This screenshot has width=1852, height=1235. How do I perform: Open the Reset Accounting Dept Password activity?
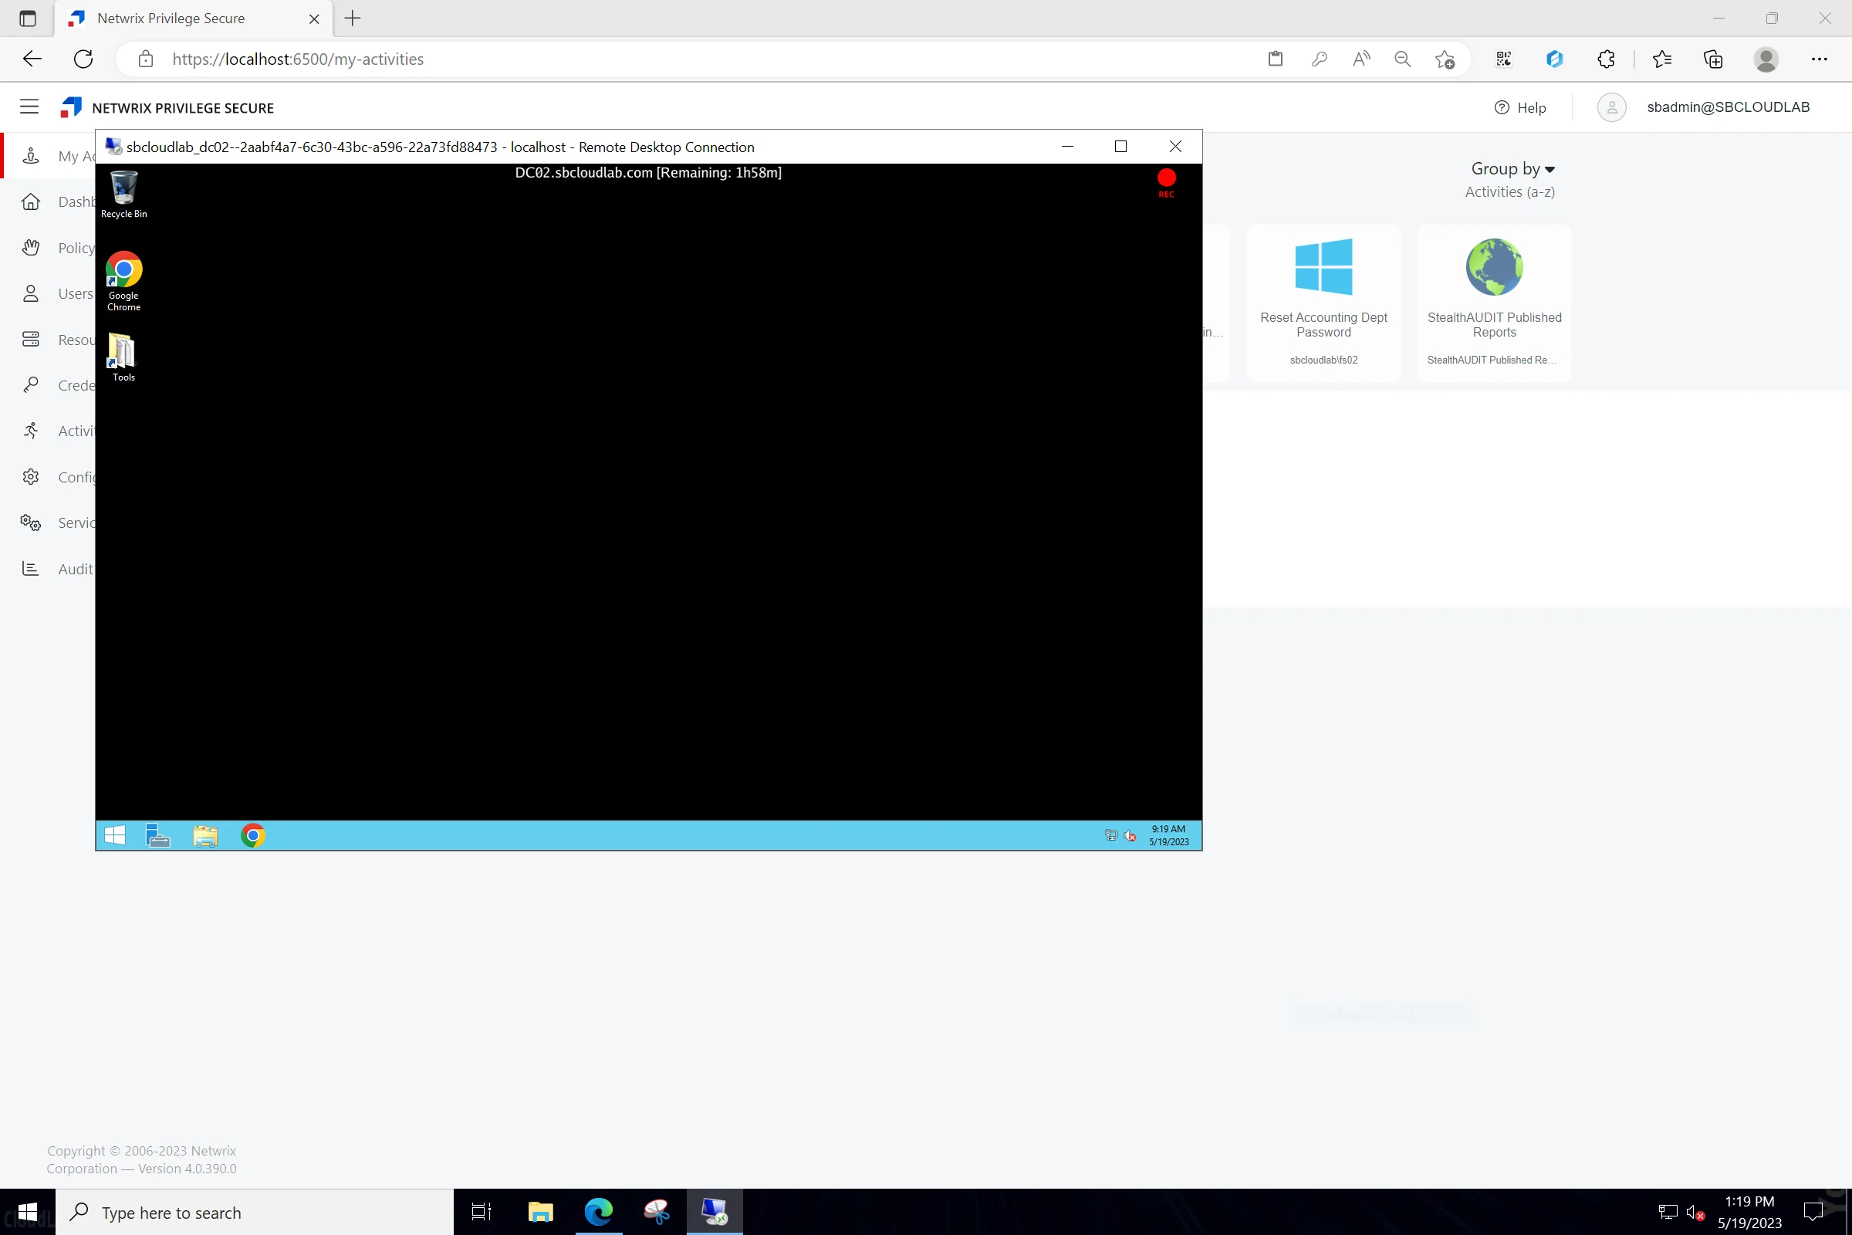coord(1323,303)
